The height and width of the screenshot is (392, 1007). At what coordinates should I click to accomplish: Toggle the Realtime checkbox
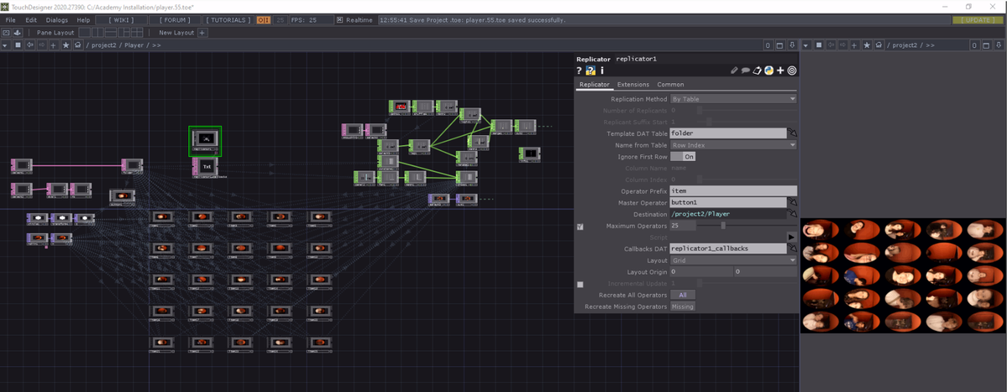339,20
